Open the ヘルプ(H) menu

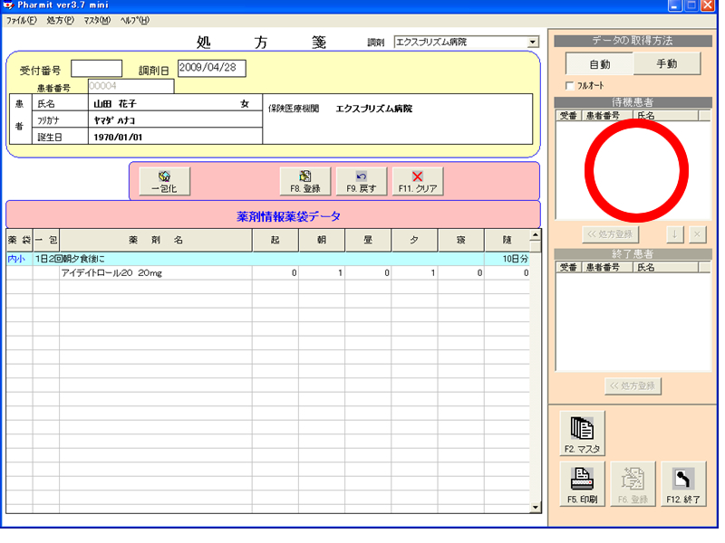coord(134,20)
